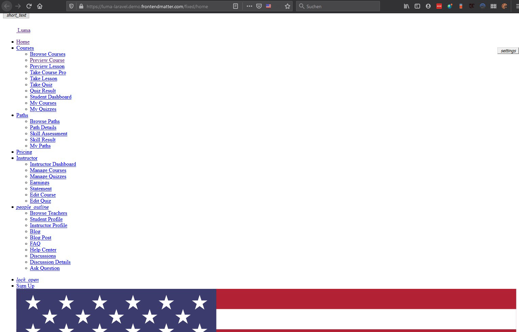Viewport: 519px width, 332px height.
Task: Open the Student Dashboard link
Action: 51,97
